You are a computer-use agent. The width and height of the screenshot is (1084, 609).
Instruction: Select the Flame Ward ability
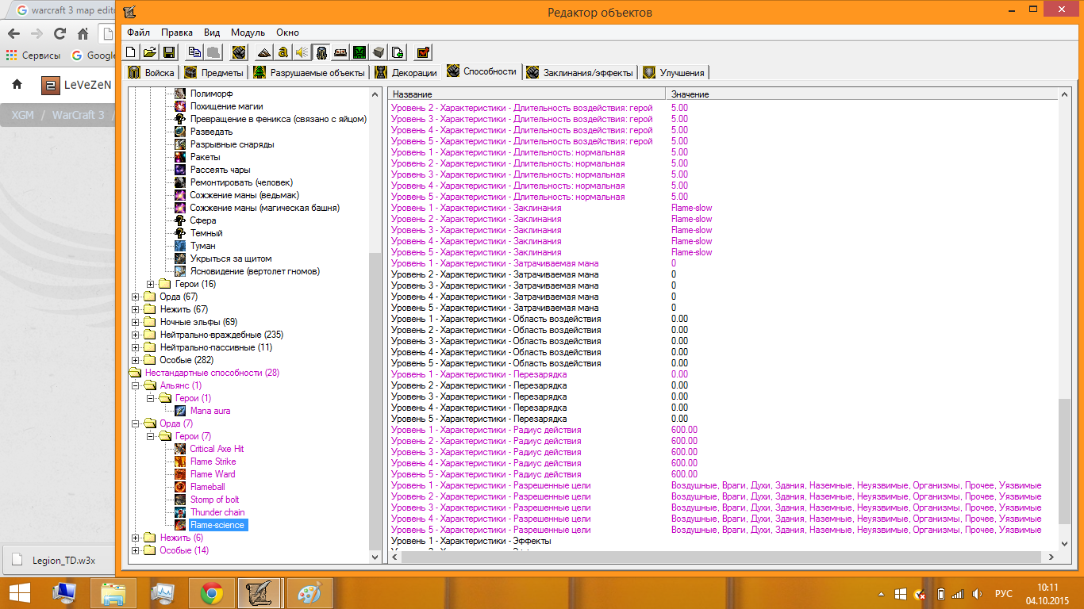(x=213, y=474)
